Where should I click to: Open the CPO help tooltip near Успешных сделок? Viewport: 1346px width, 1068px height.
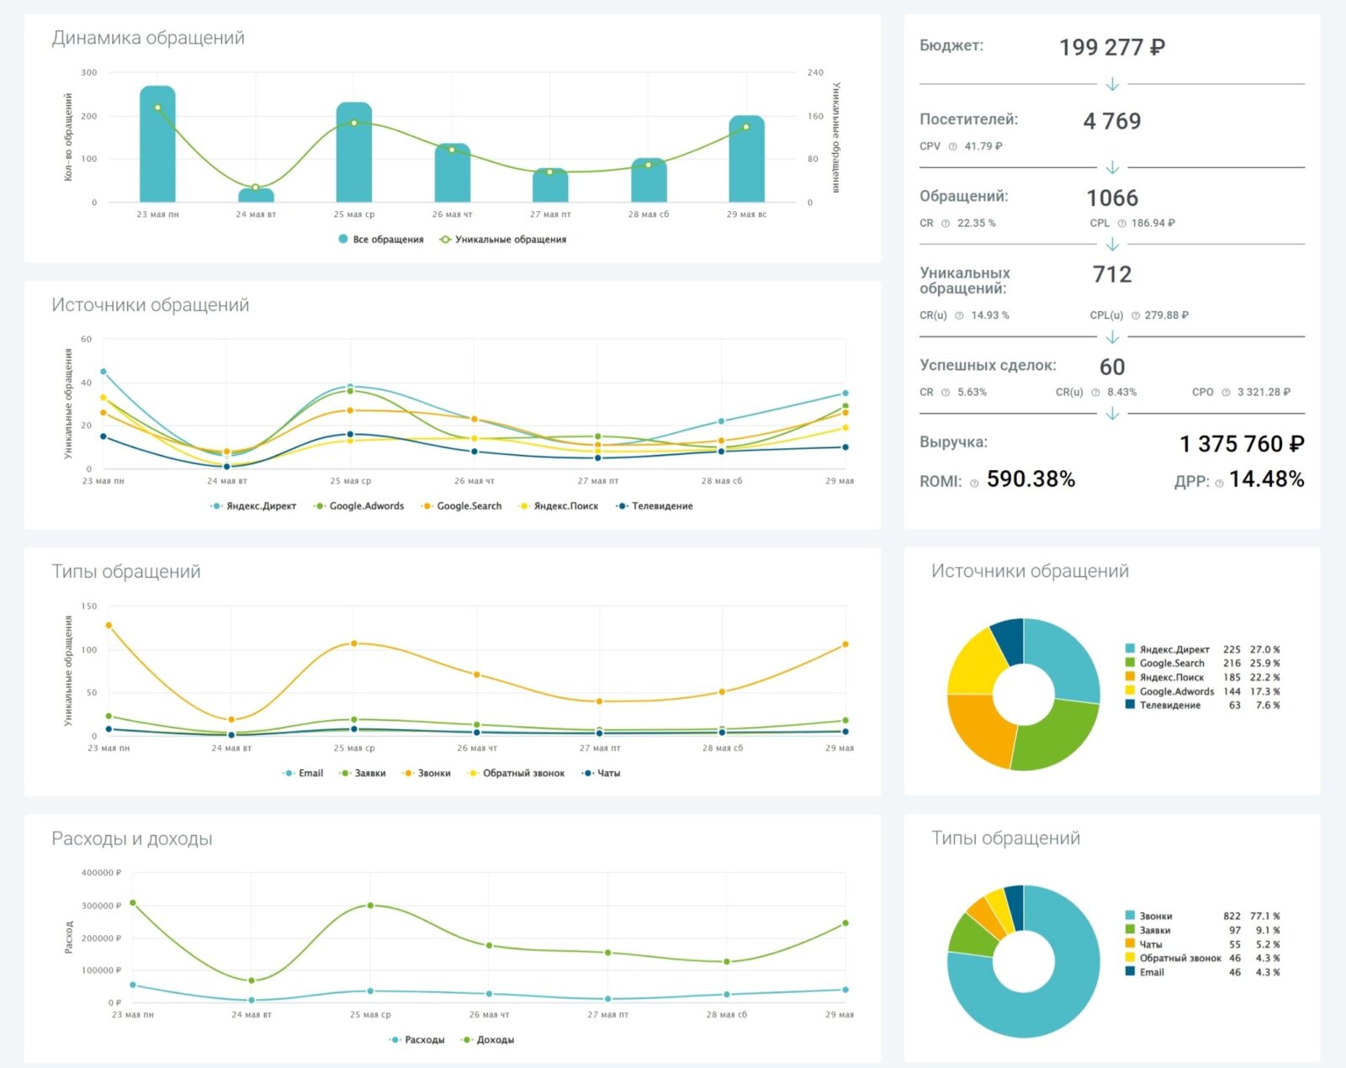point(1225,392)
